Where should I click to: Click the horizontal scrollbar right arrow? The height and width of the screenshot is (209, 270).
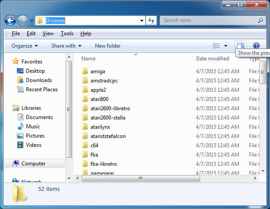point(255,178)
